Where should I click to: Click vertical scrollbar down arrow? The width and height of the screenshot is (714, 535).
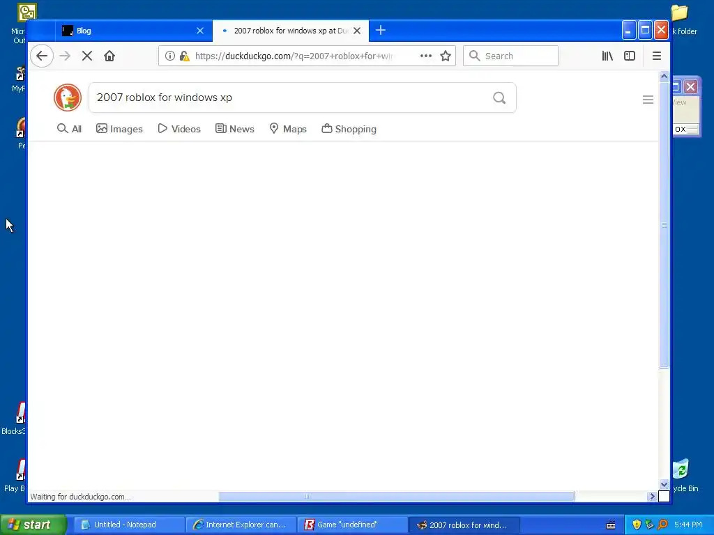point(664,485)
